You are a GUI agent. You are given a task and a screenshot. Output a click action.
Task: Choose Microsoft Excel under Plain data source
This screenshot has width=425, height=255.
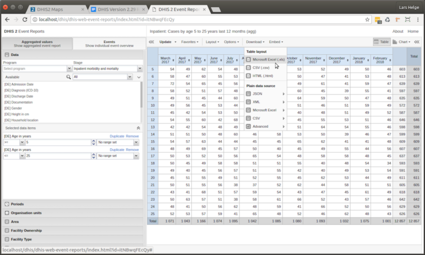(x=265, y=110)
